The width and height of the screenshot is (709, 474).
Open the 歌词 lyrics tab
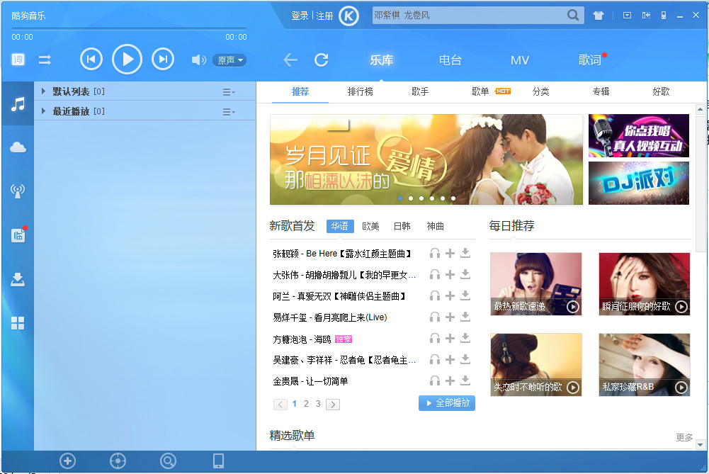(589, 60)
